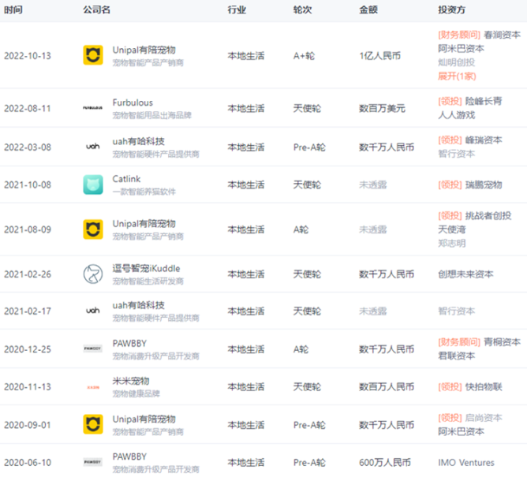Expand 展开(1家) investors list
This screenshot has height=477, width=527.
[457, 76]
